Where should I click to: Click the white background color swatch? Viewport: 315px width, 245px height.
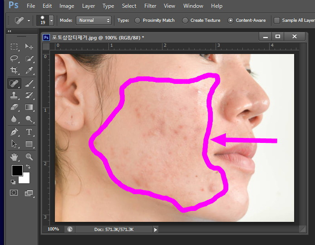tap(26, 179)
